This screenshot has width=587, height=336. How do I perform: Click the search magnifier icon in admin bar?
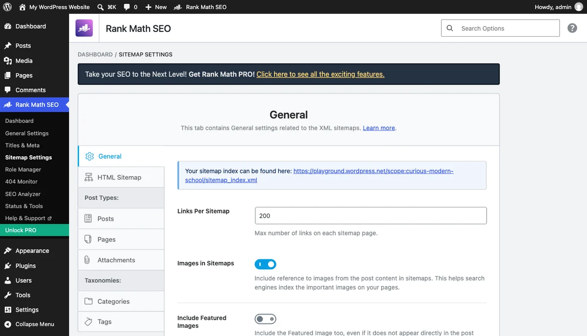pyautogui.click(x=100, y=7)
